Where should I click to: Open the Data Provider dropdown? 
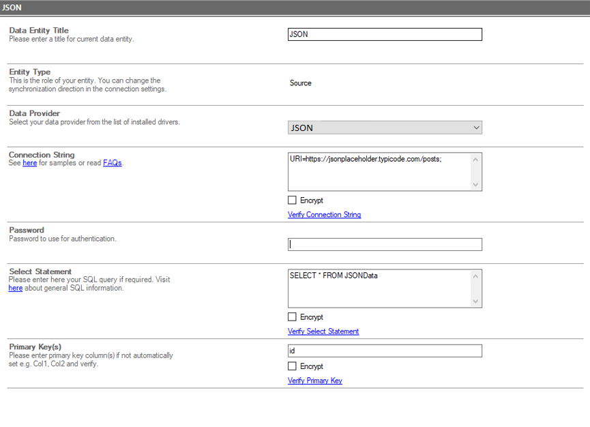(385, 128)
